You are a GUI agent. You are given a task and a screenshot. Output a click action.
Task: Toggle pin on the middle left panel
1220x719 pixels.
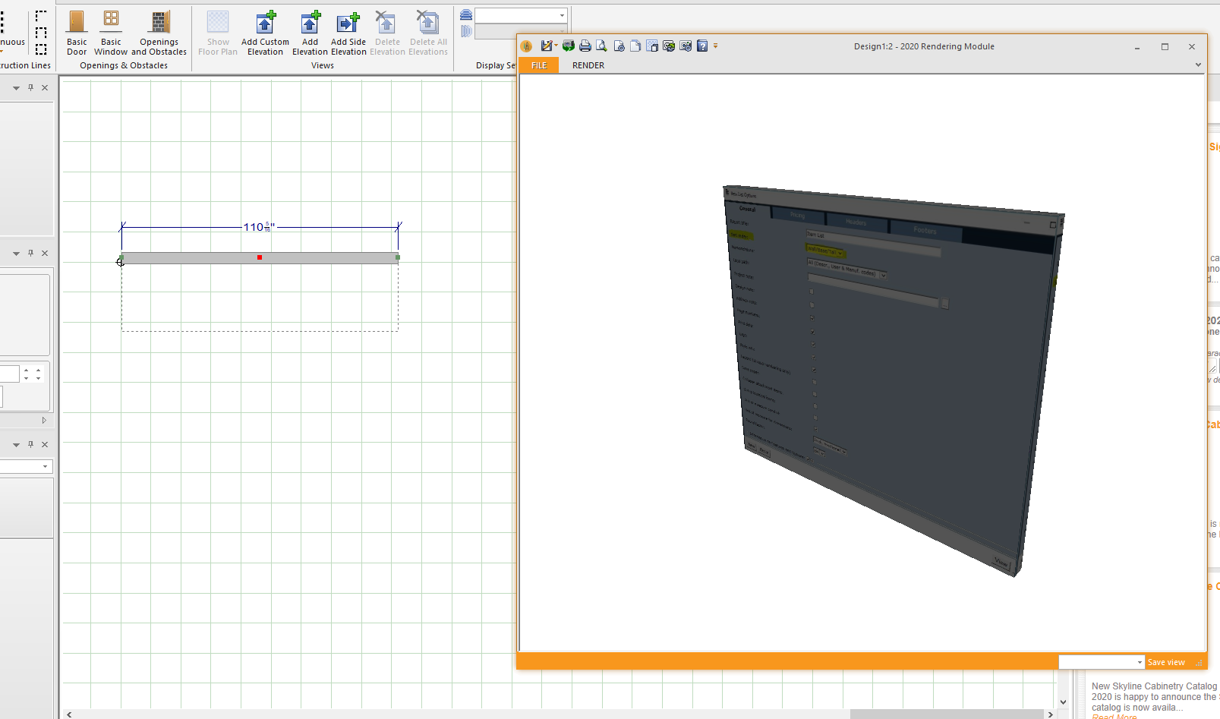pos(31,253)
